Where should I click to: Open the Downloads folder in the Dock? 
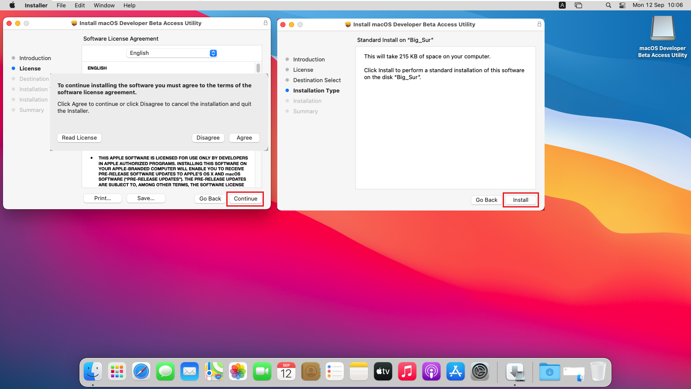coord(550,372)
